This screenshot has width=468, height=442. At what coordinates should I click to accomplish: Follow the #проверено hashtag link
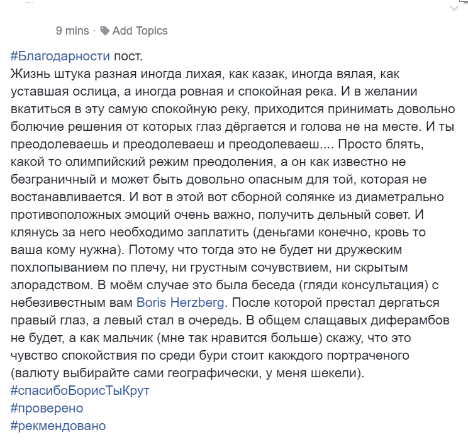(47, 408)
